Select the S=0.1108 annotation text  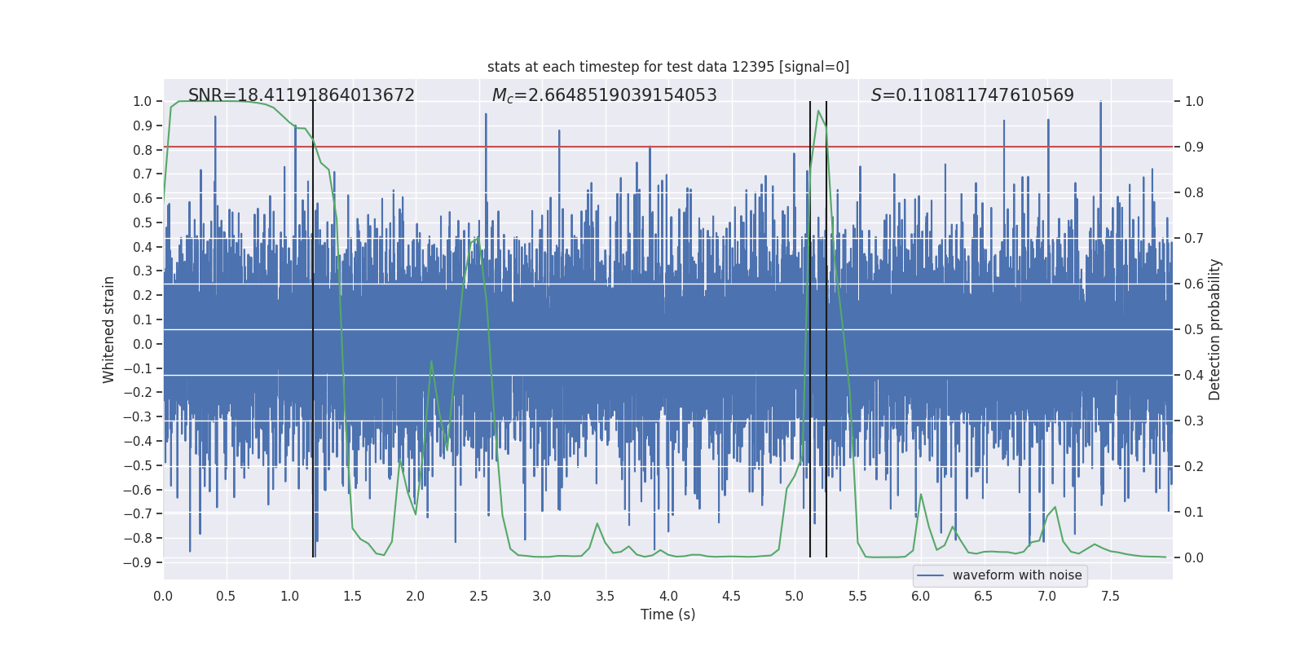click(972, 95)
